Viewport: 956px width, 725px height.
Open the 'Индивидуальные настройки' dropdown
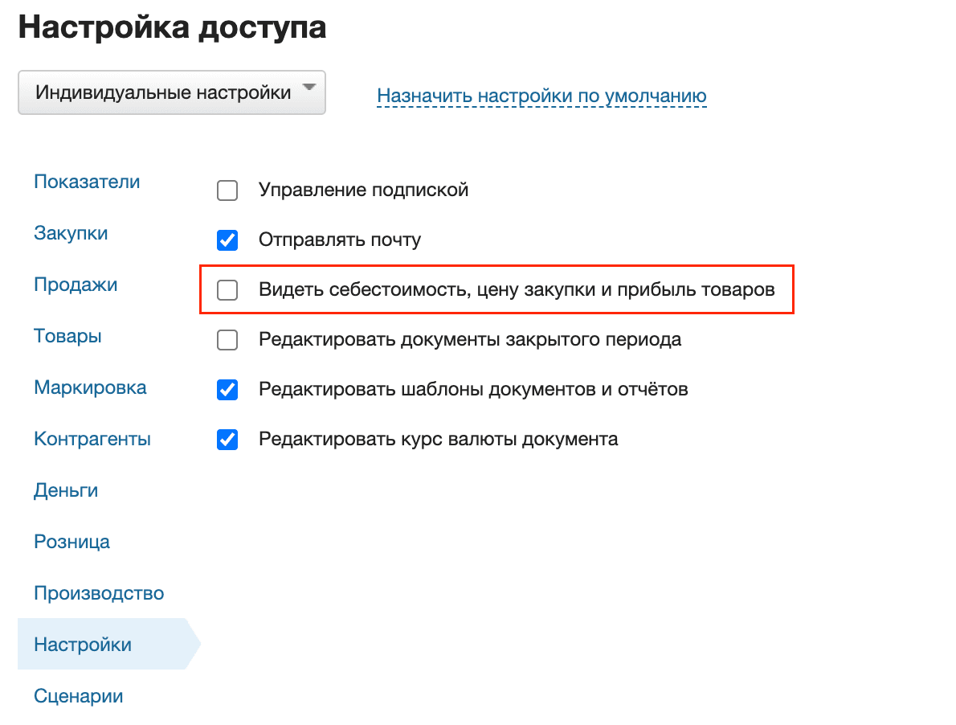[x=172, y=92]
